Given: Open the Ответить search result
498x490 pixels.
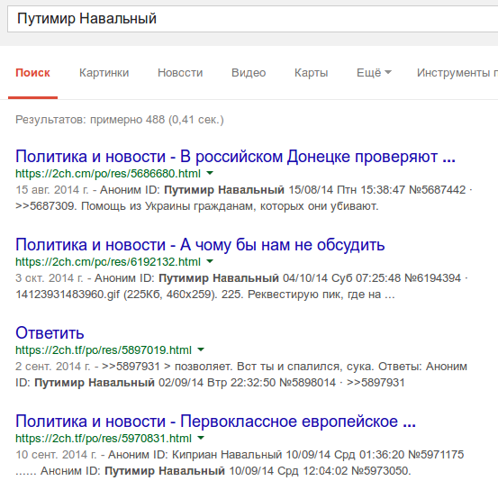Looking at the screenshot, I should (50, 333).
